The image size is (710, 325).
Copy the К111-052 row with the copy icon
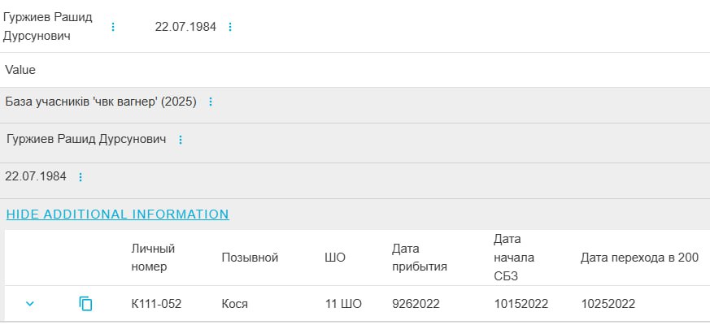(x=85, y=304)
